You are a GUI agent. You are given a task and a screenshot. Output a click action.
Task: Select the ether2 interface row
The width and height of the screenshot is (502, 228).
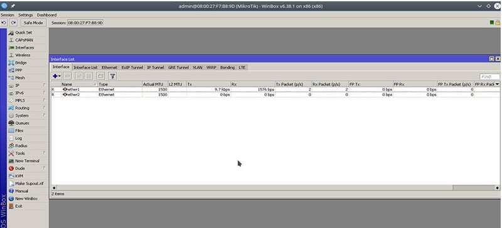(x=275, y=95)
